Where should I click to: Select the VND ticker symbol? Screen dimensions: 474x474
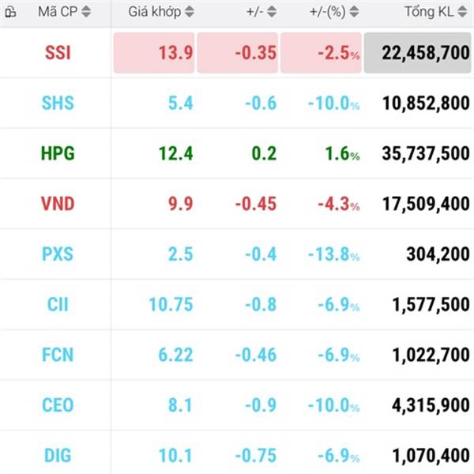point(57,204)
